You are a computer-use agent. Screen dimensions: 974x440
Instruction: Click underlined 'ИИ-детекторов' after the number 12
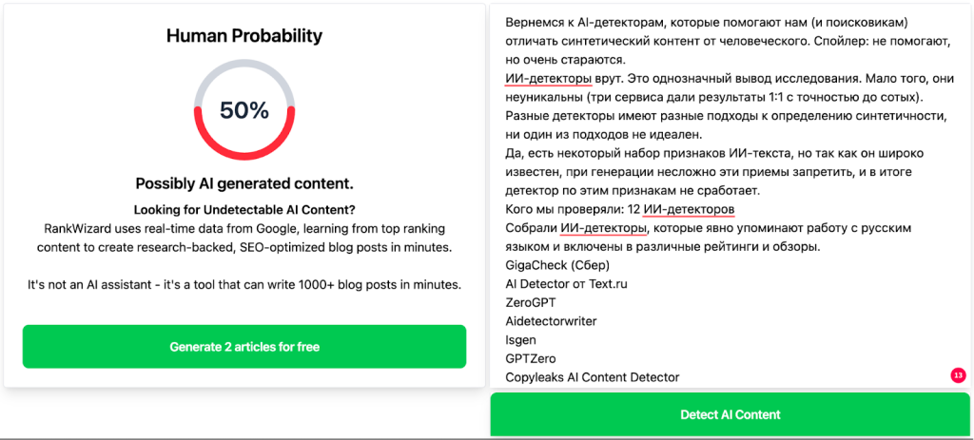pyautogui.click(x=689, y=209)
